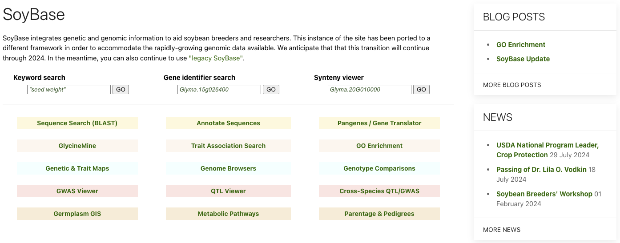Viewport: 620px width, 243px height.
Task: Open Soybean Breeders' Workshop news item
Action: click(x=544, y=194)
